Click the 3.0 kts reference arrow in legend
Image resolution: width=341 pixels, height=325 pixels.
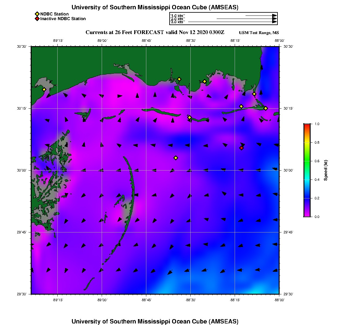click(232, 22)
